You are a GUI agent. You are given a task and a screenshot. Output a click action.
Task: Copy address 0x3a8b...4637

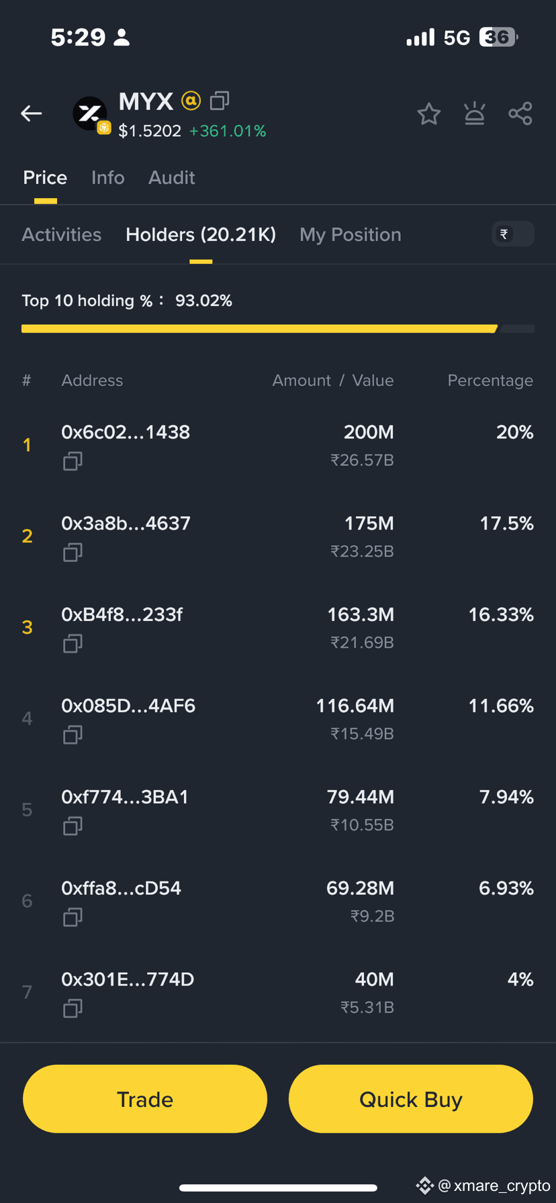click(x=73, y=552)
